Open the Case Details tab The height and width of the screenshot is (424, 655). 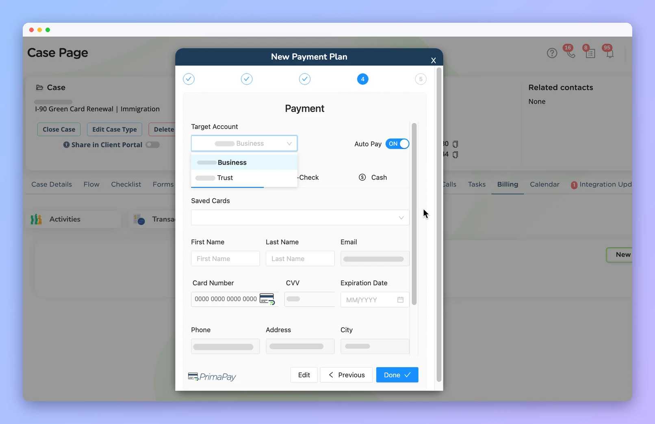[52, 184]
